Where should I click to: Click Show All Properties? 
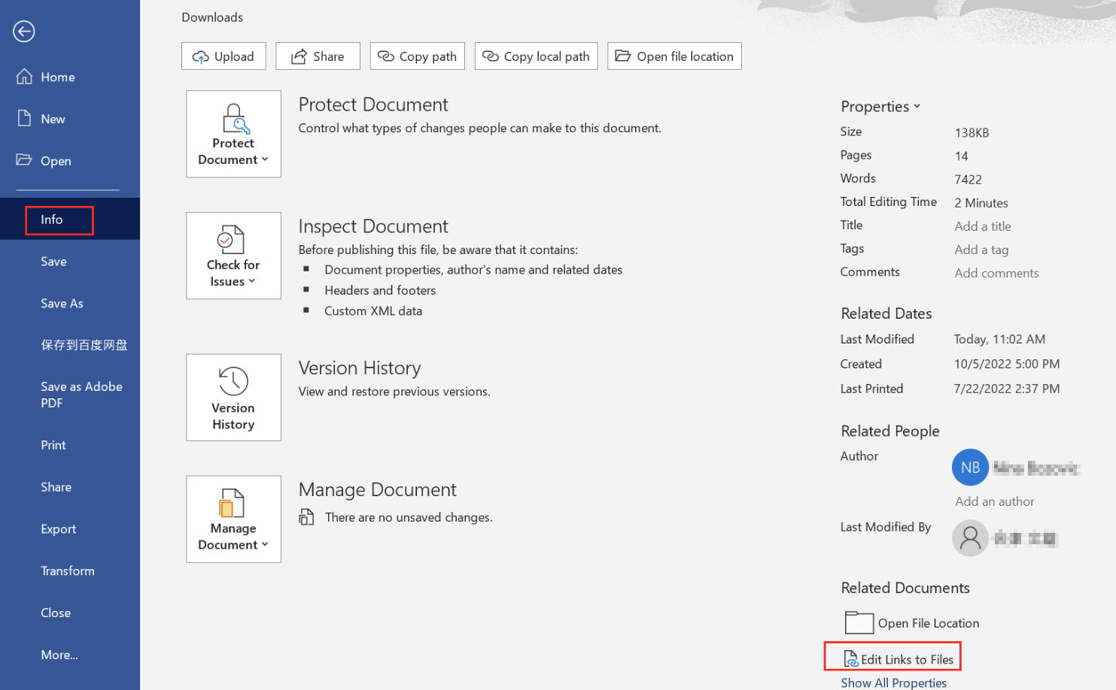click(893, 682)
